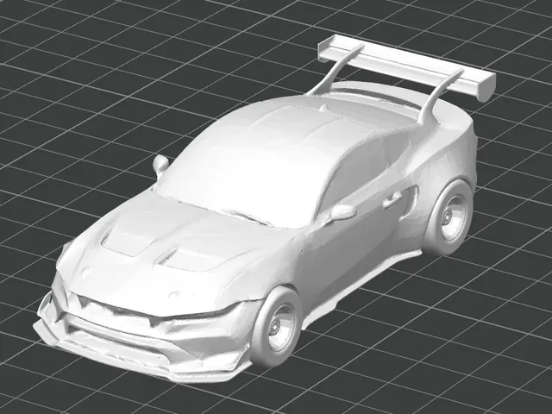Image resolution: width=552 pixels, height=414 pixels.
Task: Click the door handle on the car's side
Action: [x=392, y=200]
